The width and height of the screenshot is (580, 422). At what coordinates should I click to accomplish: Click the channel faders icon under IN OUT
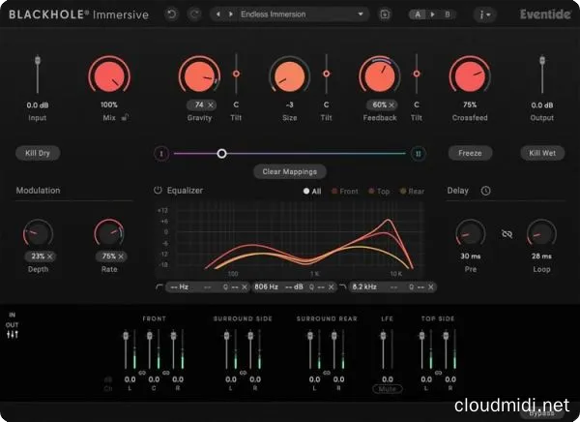pos(13,334)
